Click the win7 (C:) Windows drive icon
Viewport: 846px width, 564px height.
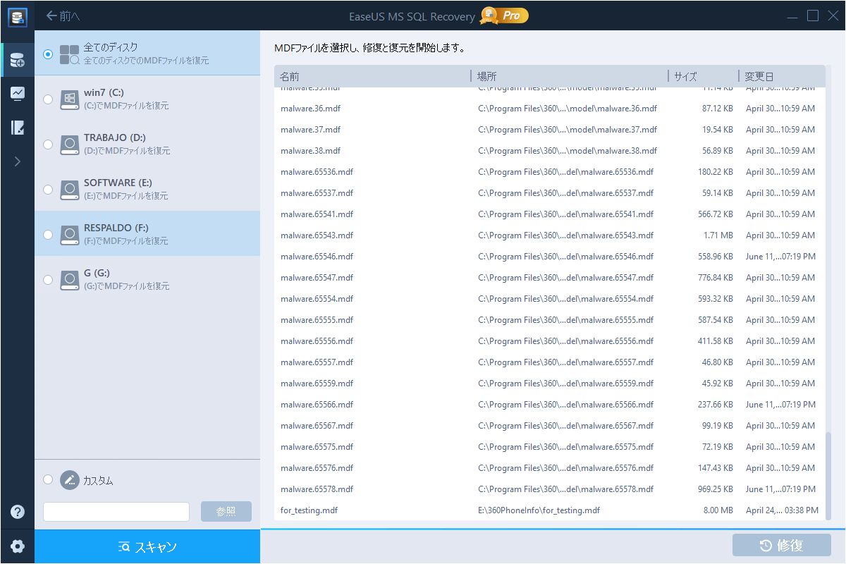coord(70,99)
